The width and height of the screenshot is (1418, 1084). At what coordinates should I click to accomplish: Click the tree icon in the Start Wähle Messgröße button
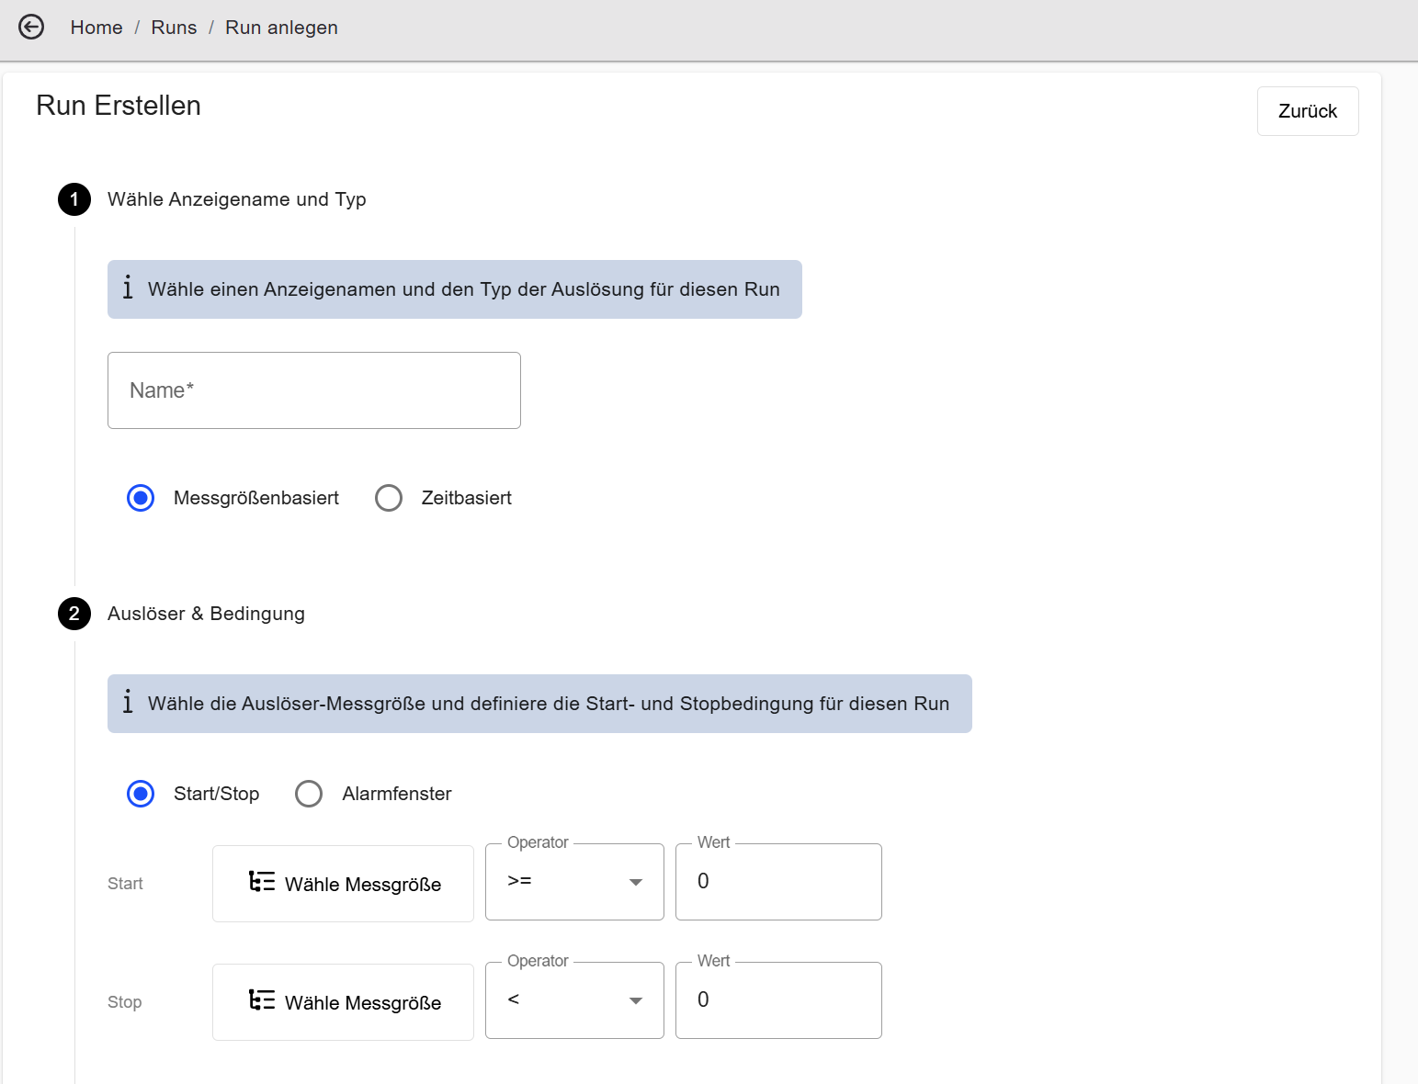262,882
